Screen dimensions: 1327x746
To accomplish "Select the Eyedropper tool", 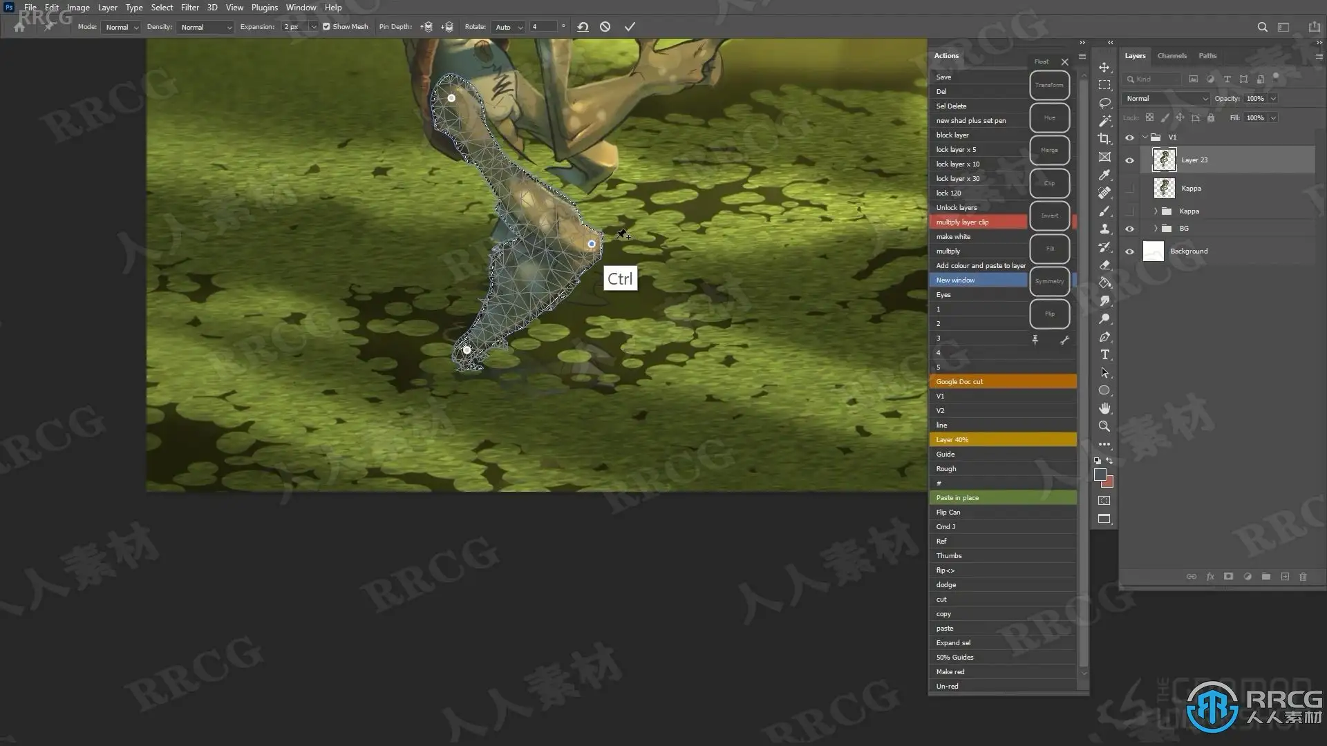I will [x=1104, y=175].
